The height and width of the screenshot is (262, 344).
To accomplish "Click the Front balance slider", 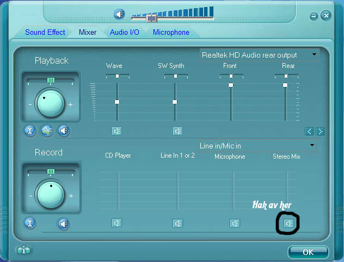I will 231,76.
